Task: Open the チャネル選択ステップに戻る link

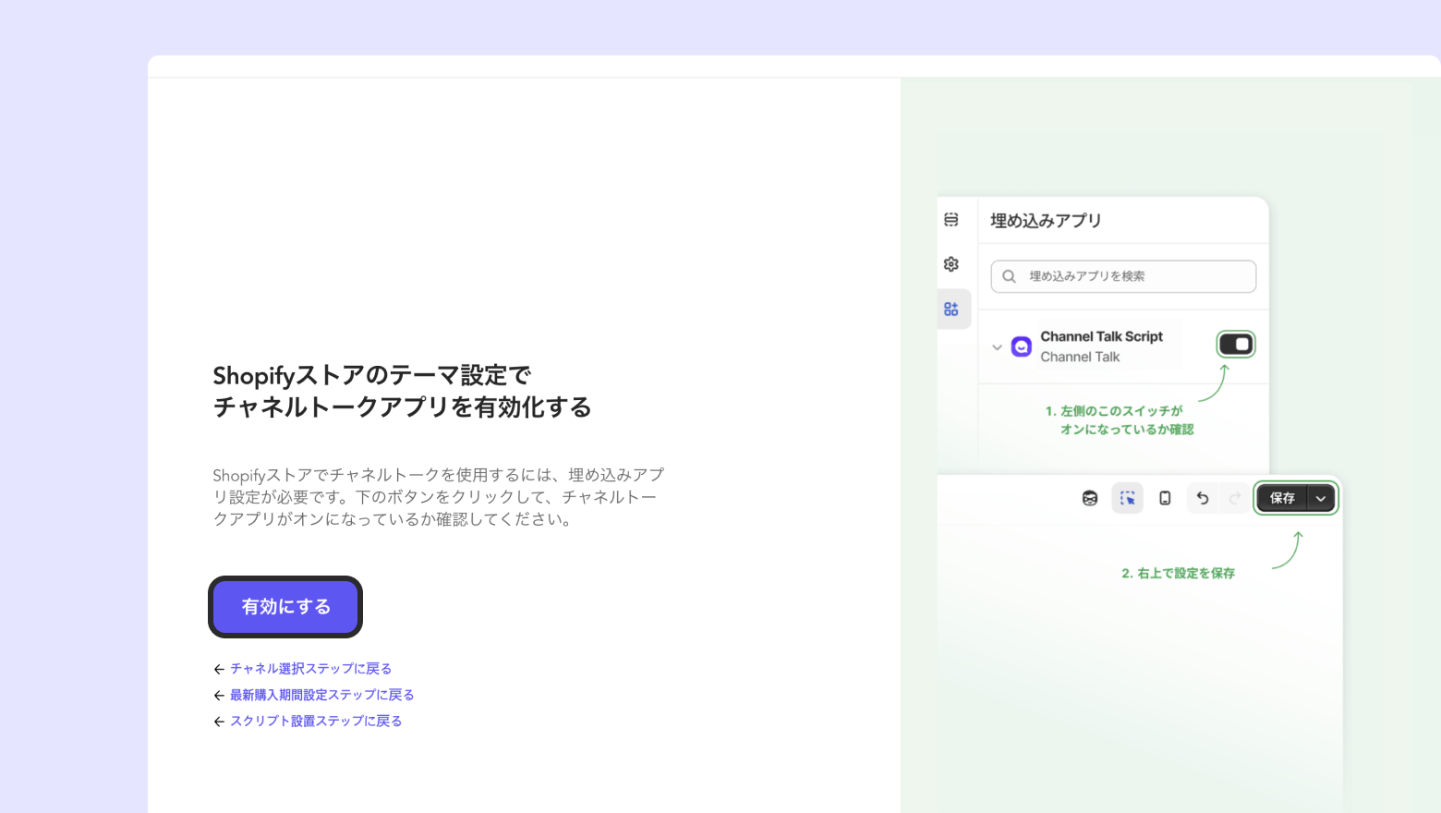Action: [x=311, y=669]
